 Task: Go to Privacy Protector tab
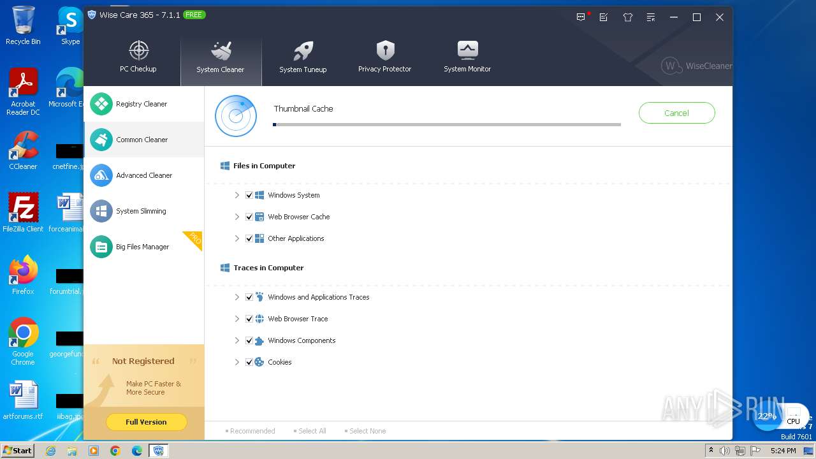384,56
